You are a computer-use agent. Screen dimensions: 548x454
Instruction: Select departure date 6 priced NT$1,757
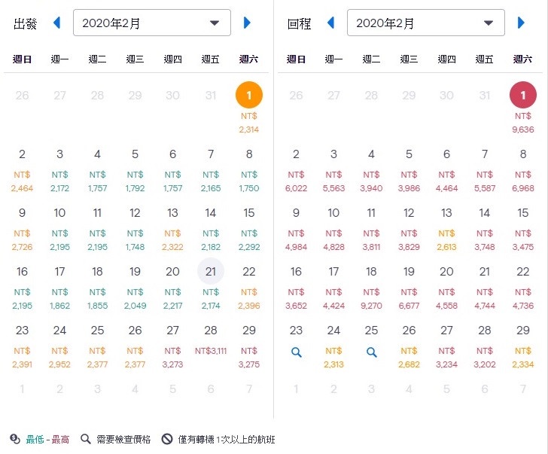[172, 171]
